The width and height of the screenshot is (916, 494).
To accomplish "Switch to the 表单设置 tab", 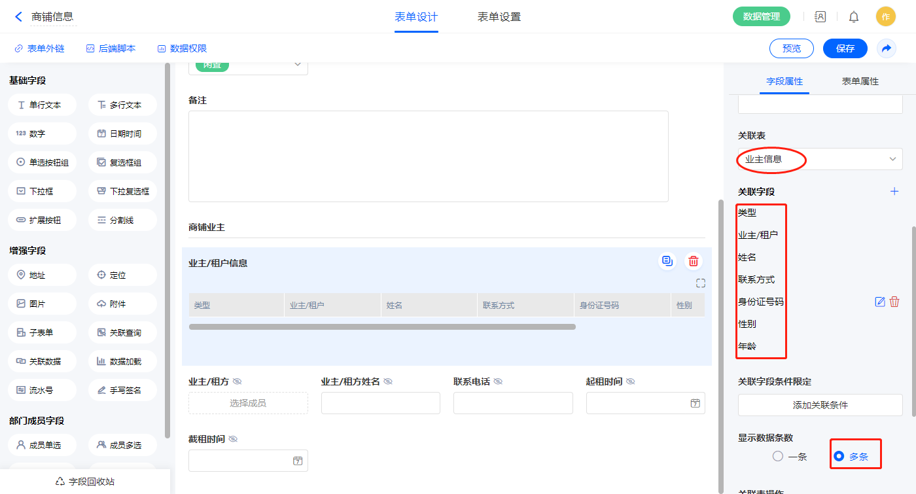I will tap(499, 17).
